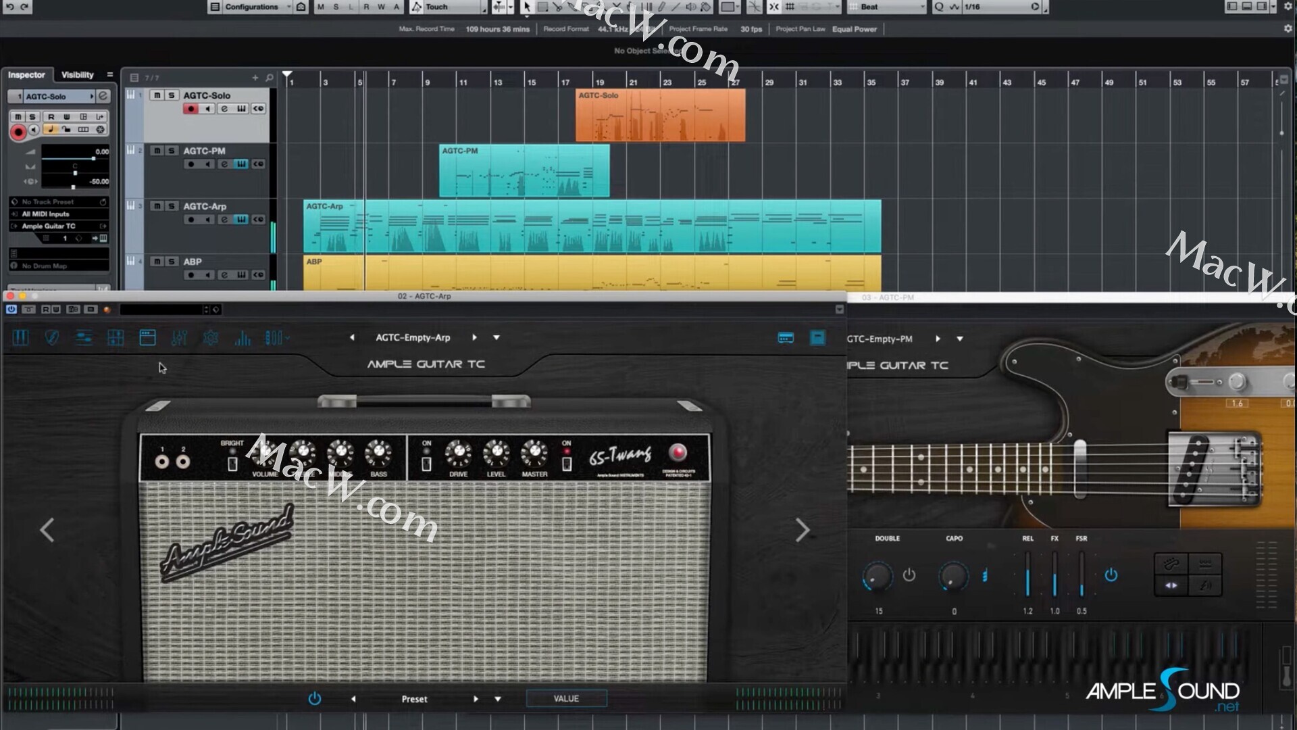Screen dimensions: 1297x730
Task: Open the All MIDI Inputs routing selector
Action: tap(59, 214)
